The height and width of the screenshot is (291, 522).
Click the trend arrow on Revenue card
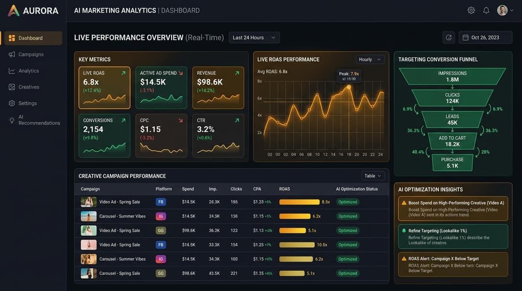(x=237, y=73)
